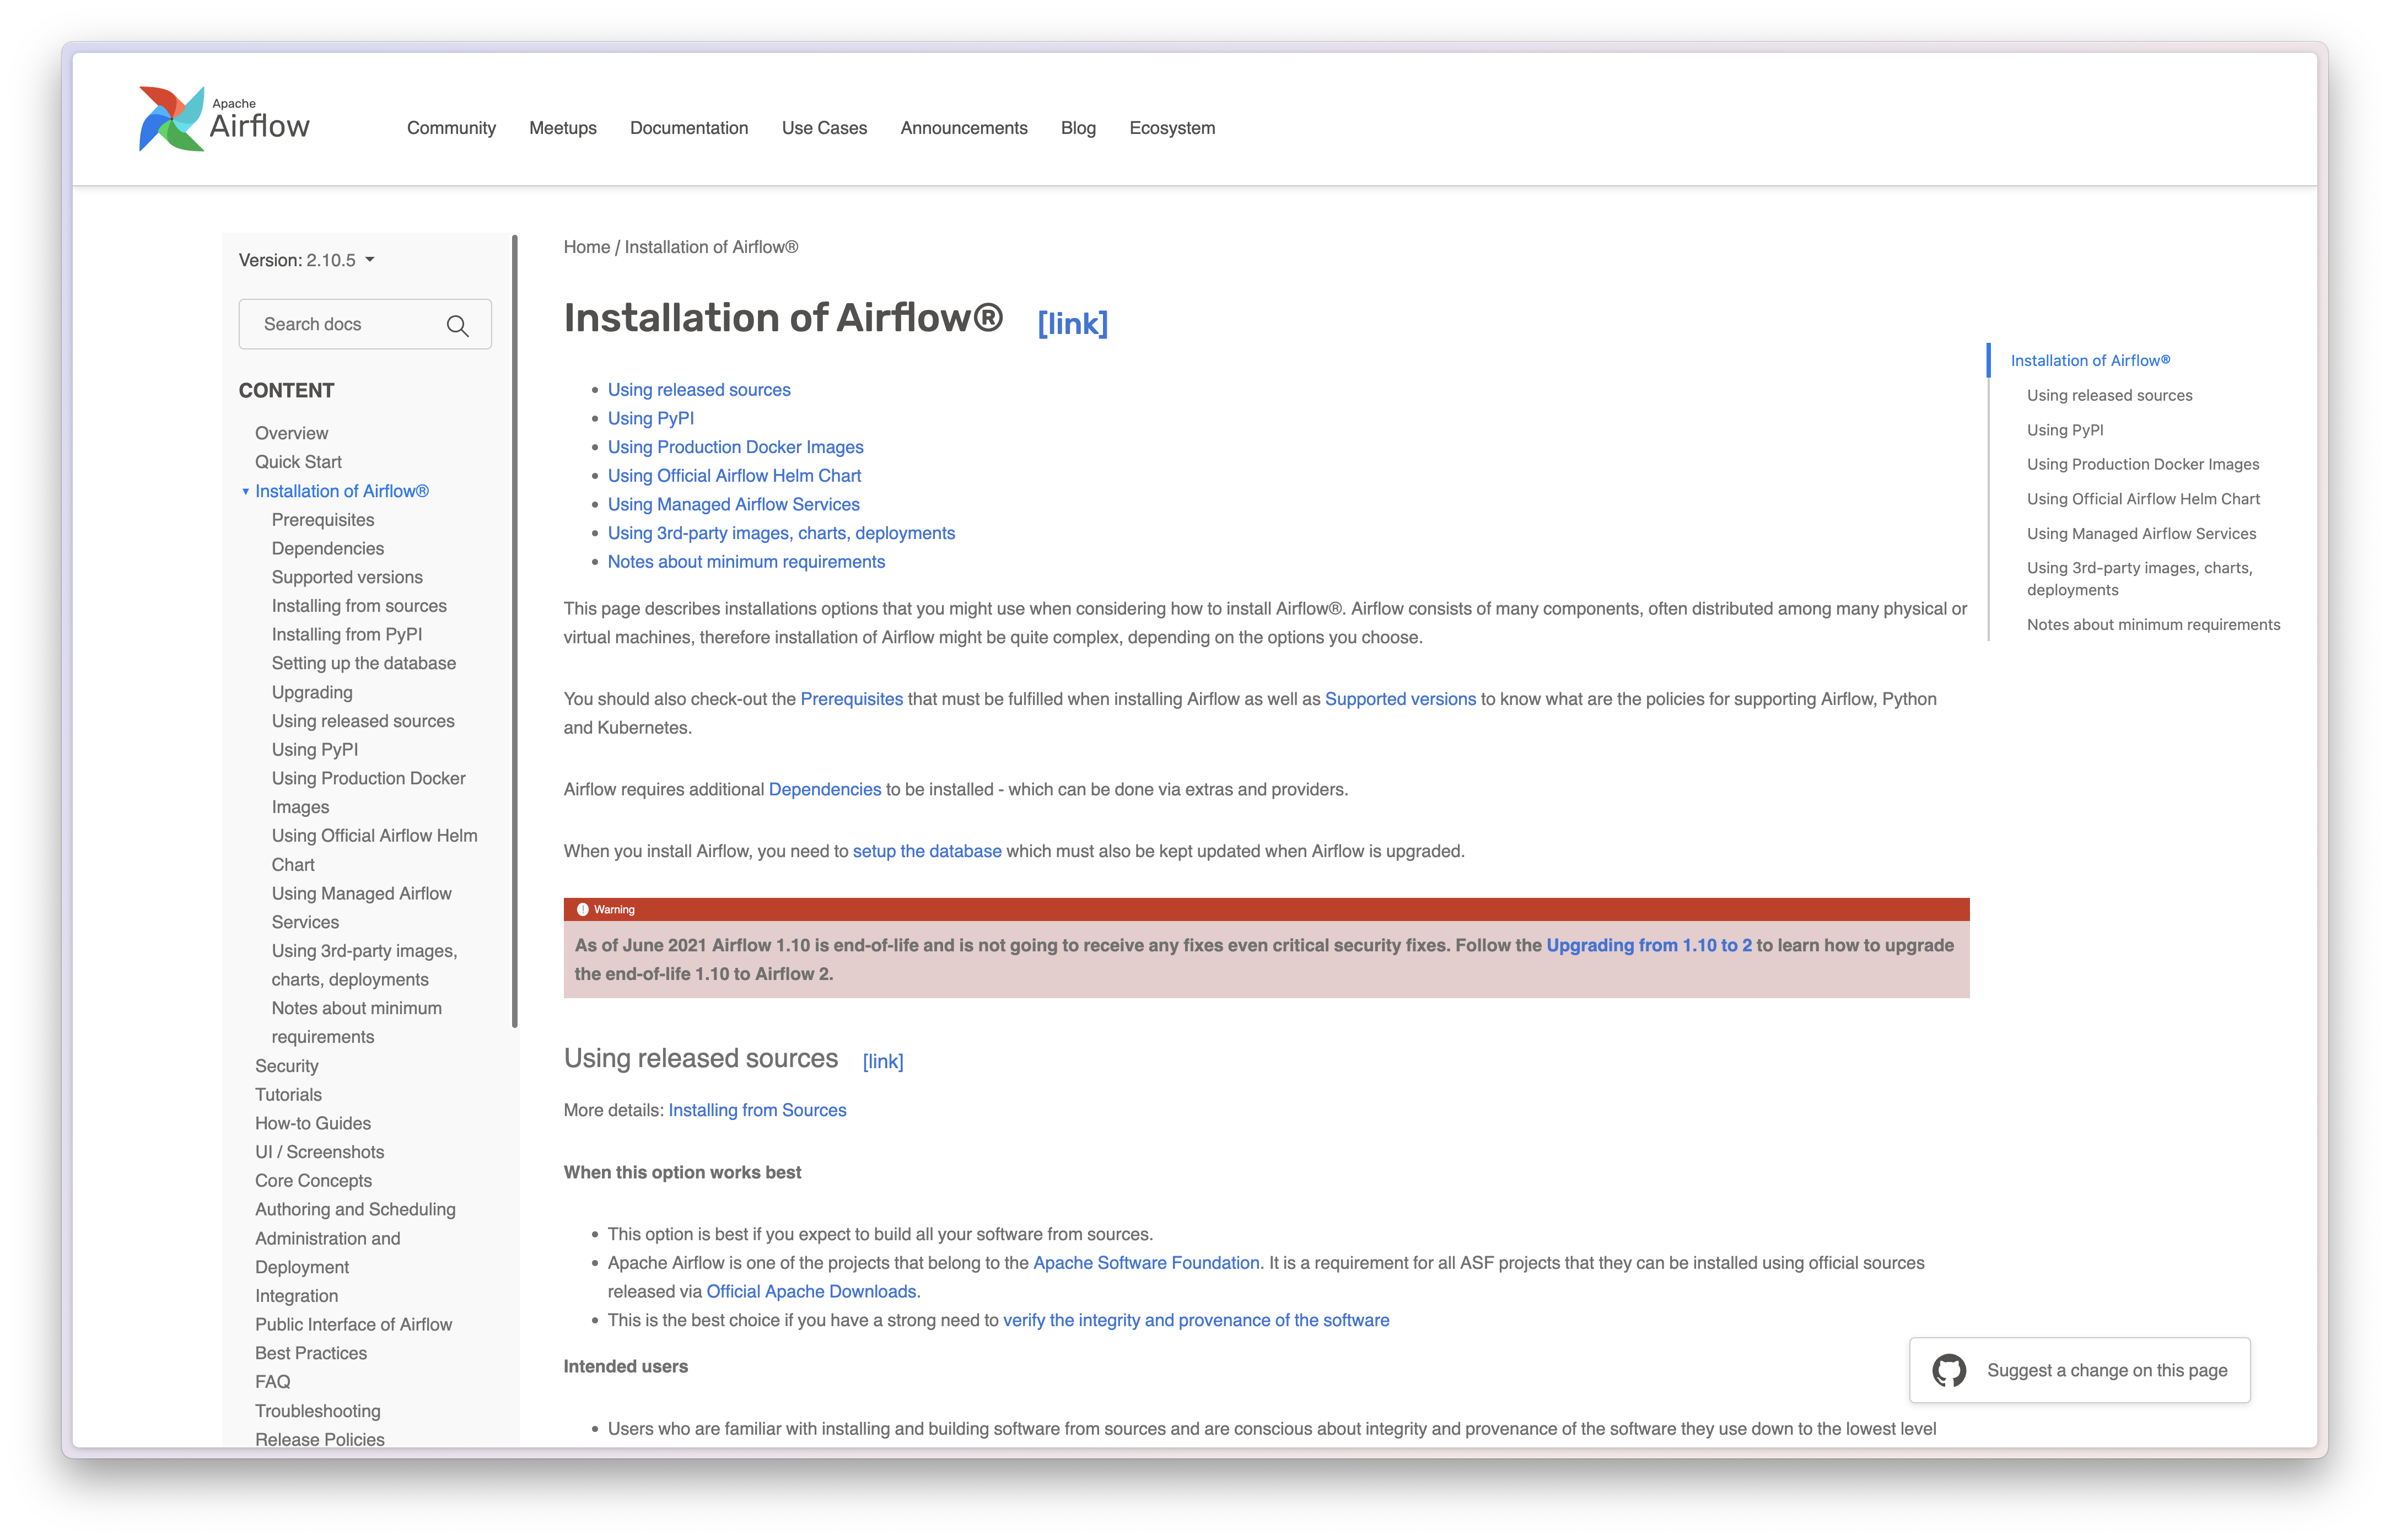Image resolution: width=2390 pixels, height=1540 pixels.
Task: Select Overview in the sidebar
Action: click(291, 433)
